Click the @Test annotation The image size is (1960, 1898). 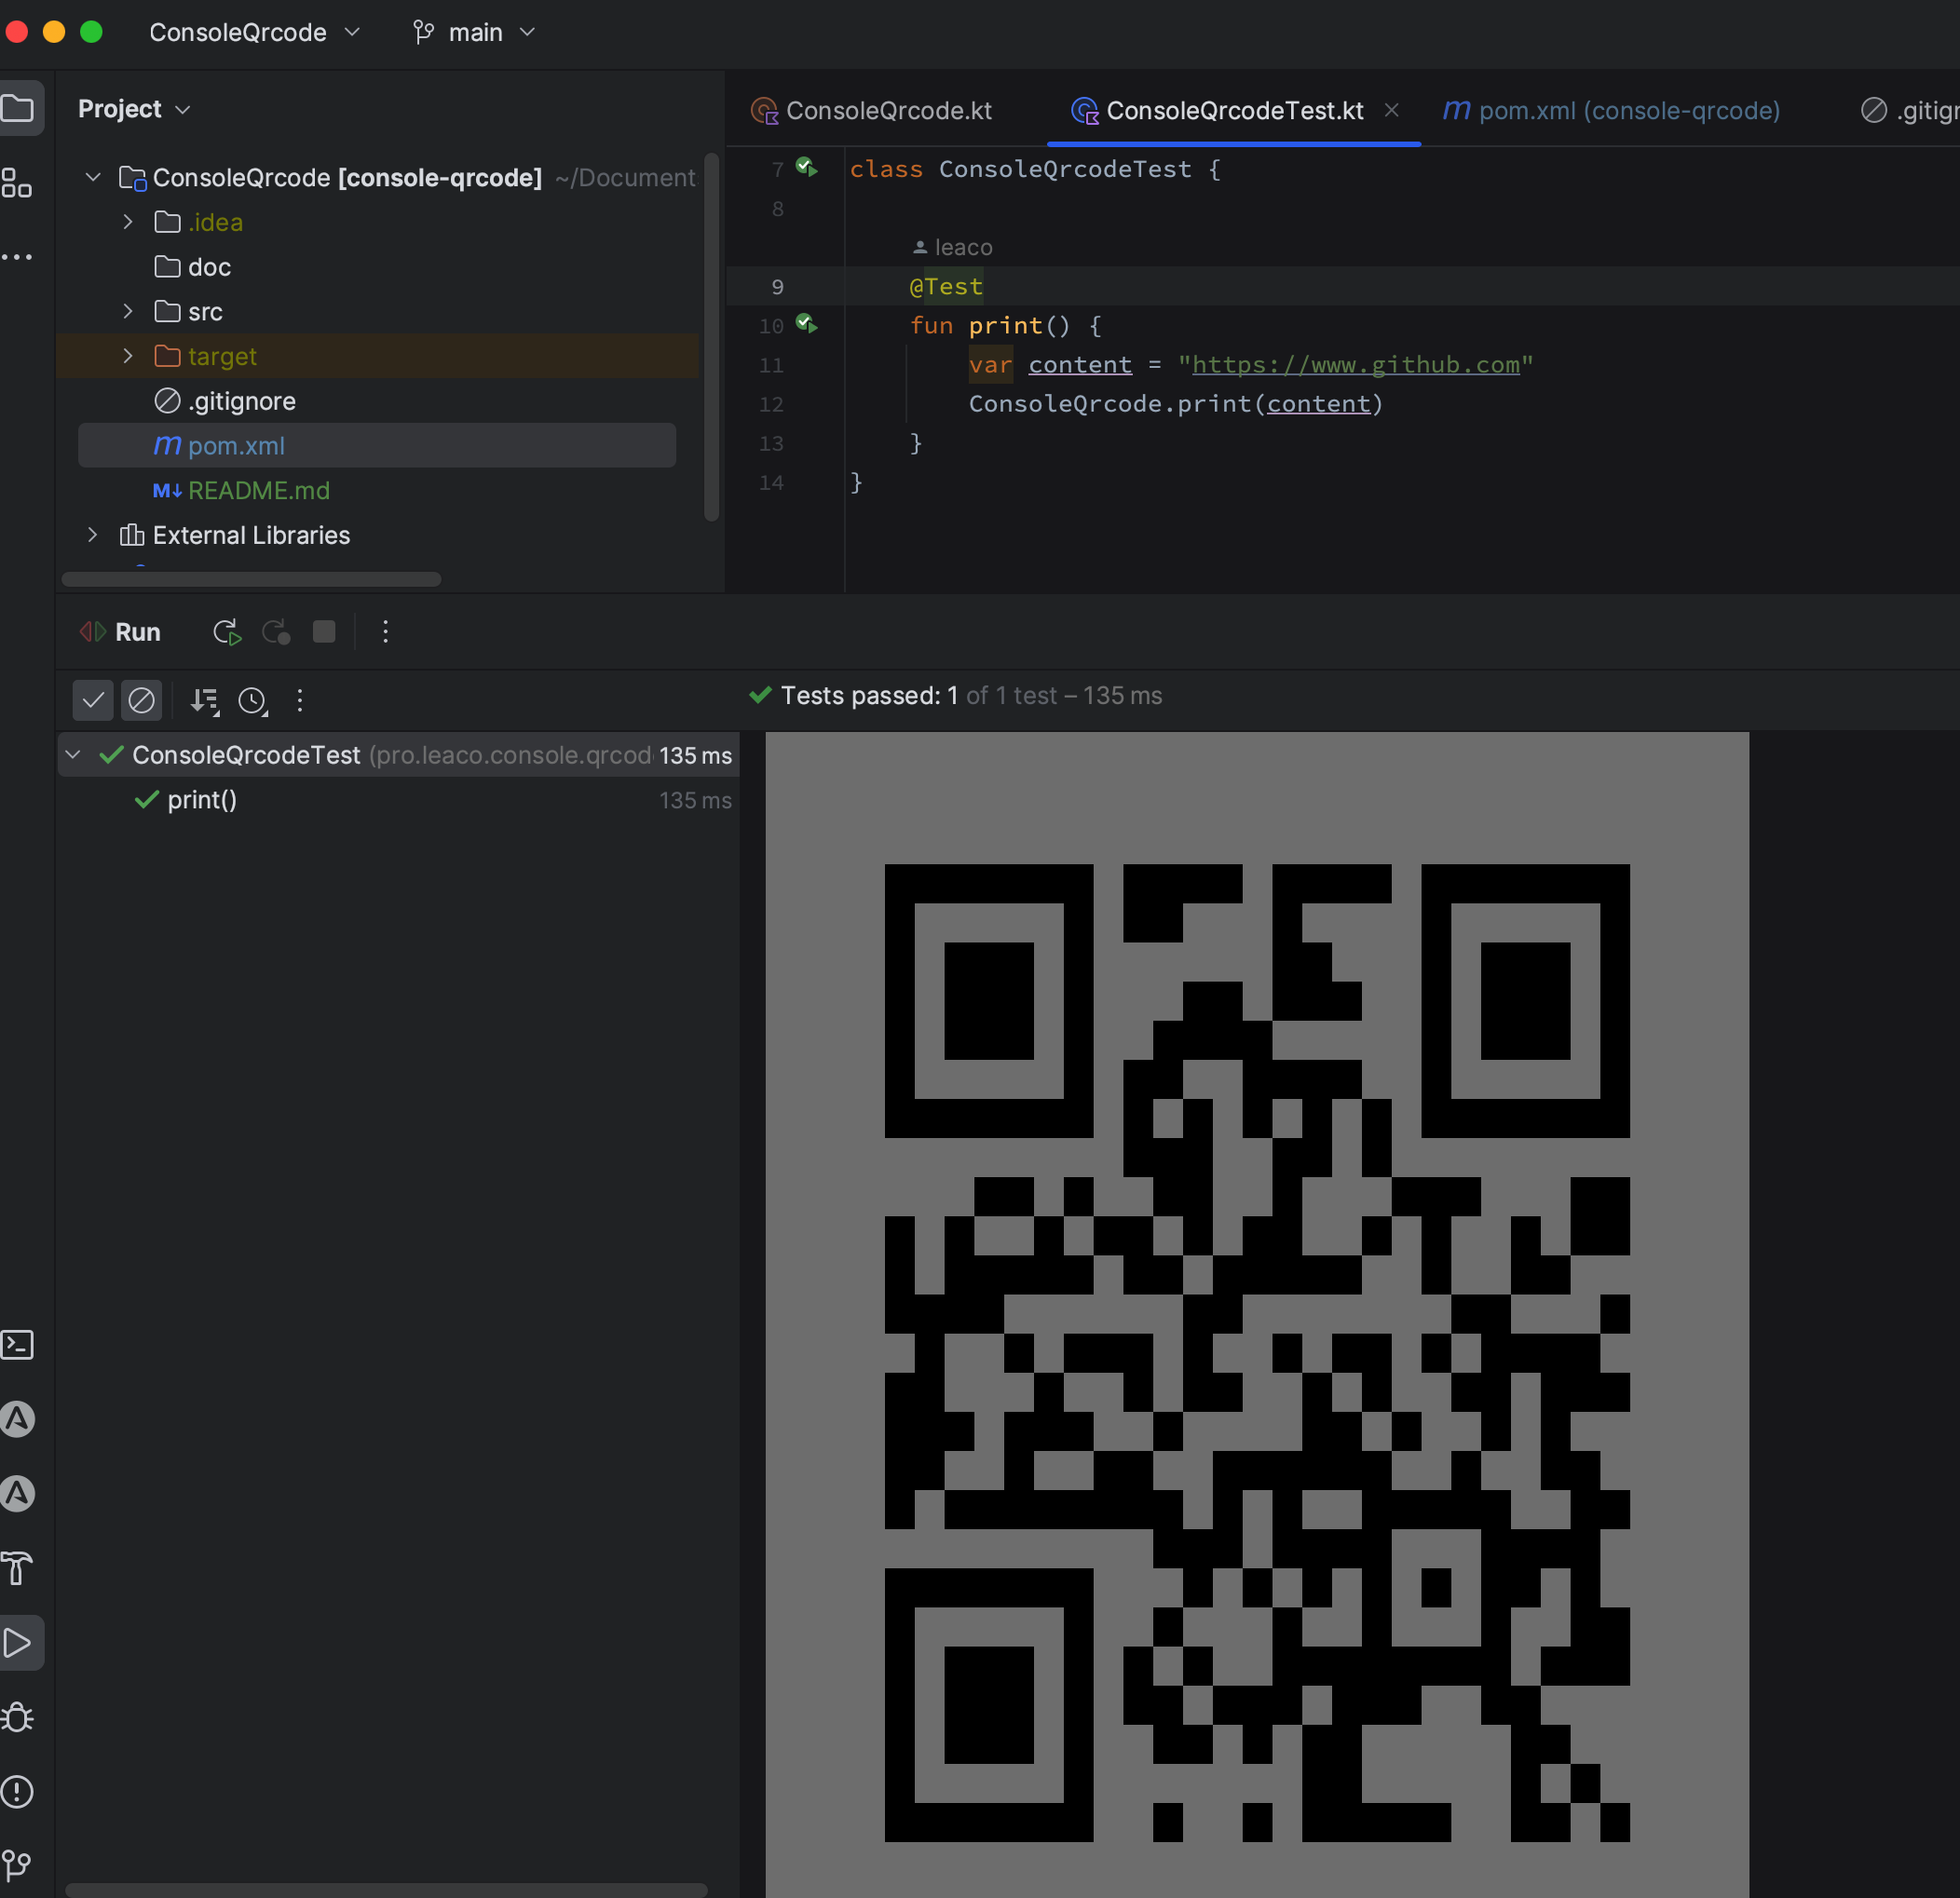click(x=946, y=287)
